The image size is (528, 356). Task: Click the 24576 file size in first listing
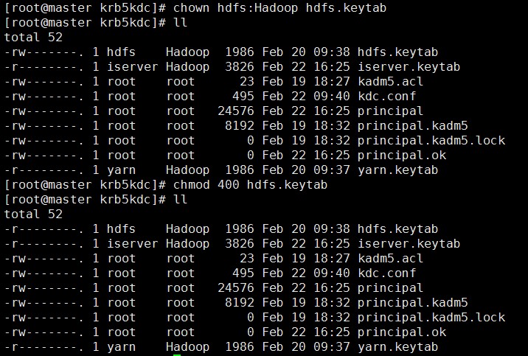point(236,111)
